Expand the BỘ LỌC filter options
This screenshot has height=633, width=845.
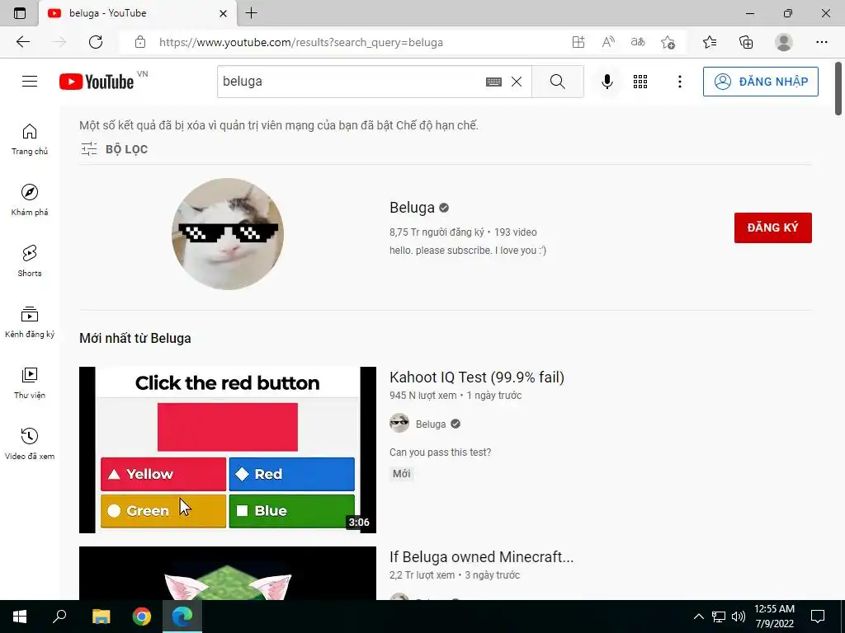point(114,149)
